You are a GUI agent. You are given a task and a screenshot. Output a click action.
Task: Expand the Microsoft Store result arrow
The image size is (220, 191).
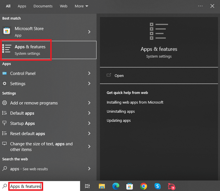point(89,32)
